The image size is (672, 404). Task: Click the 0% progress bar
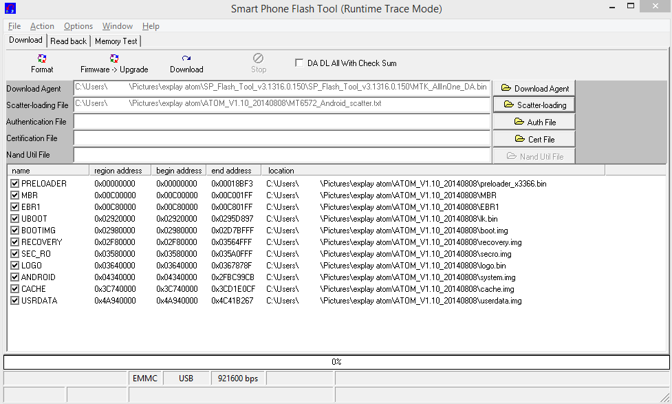336,362
